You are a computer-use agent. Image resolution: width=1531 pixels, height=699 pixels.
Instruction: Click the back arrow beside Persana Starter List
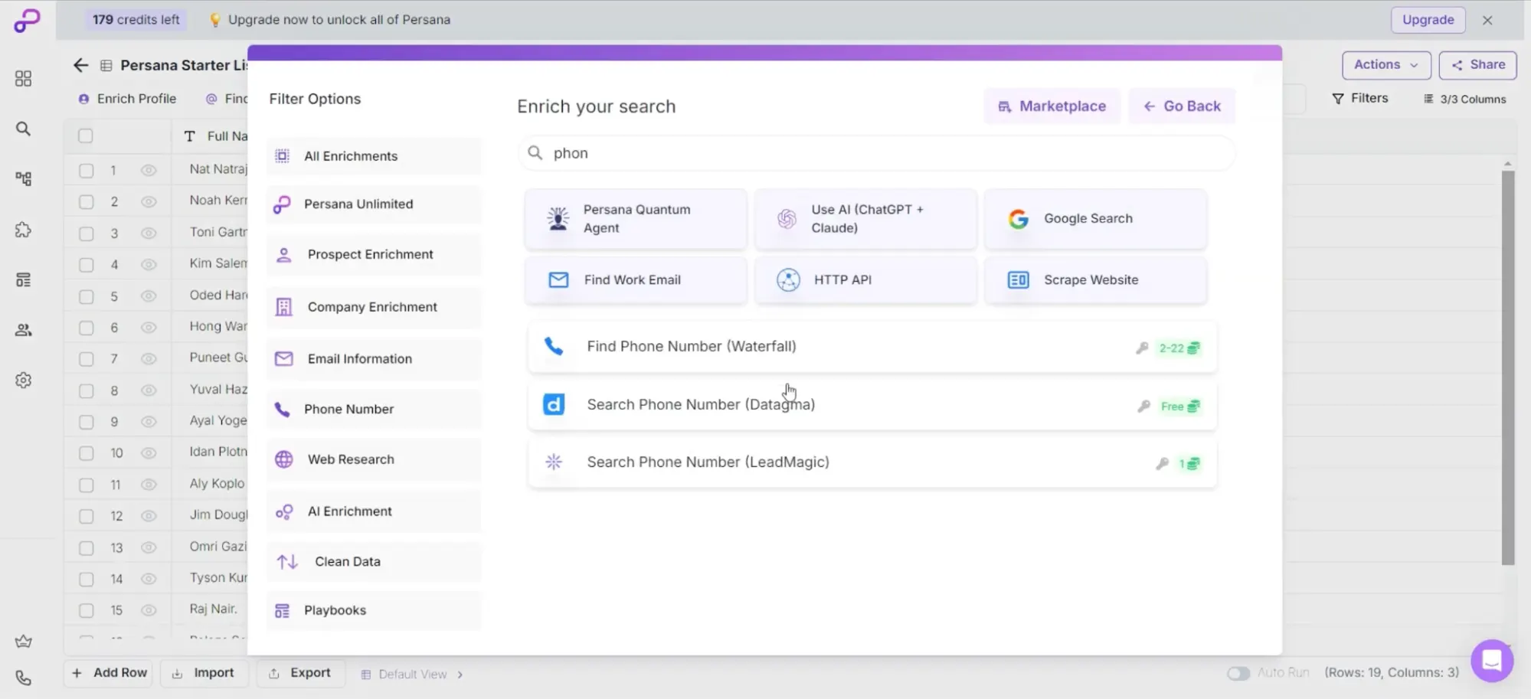(80, 65)
